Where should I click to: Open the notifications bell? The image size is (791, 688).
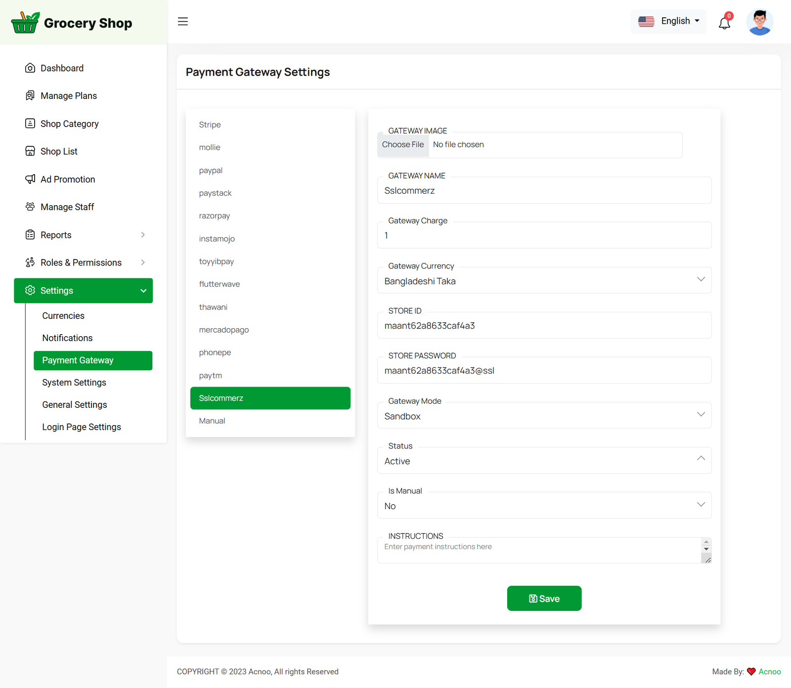click(x=724, y=23)
